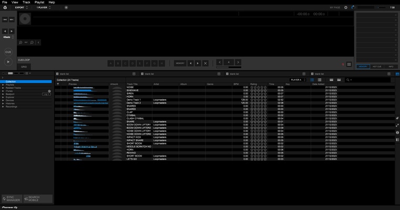Image resolution: width=400 pixels, height=210 pixels.
Task: Open MY PAGE
Action: pyautogui.click(x=335, y=8)
